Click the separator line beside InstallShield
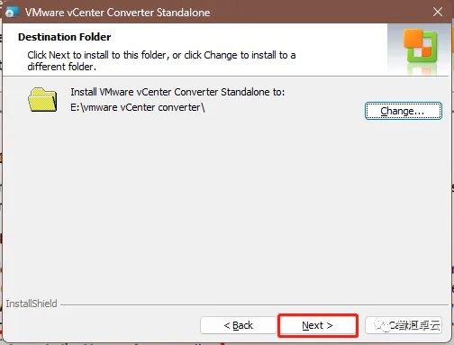454x345 pixels. point(255,305)
